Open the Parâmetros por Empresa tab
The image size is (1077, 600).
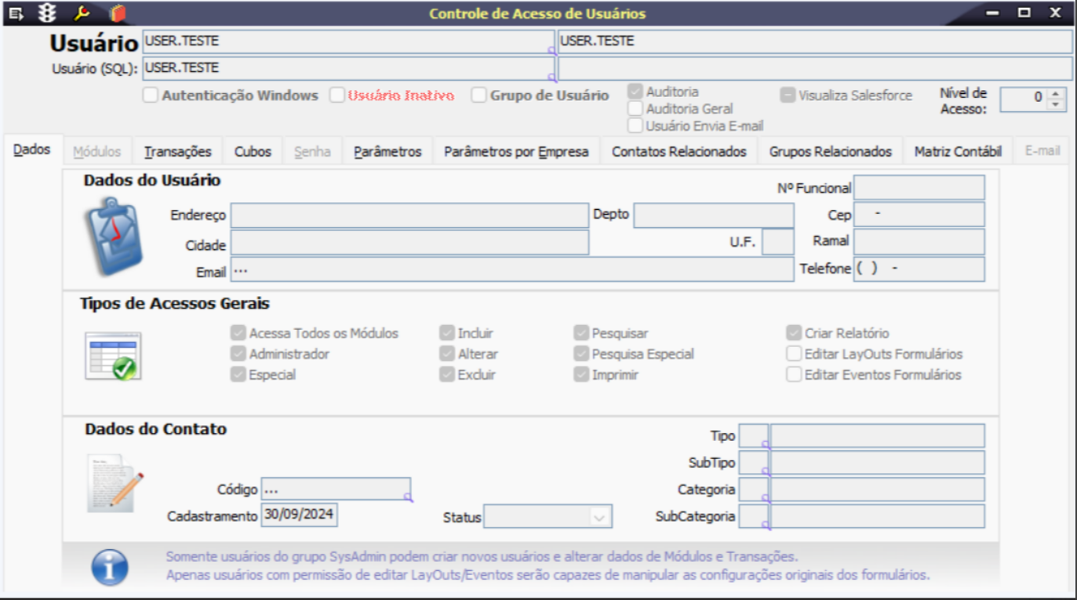(516, 151)
